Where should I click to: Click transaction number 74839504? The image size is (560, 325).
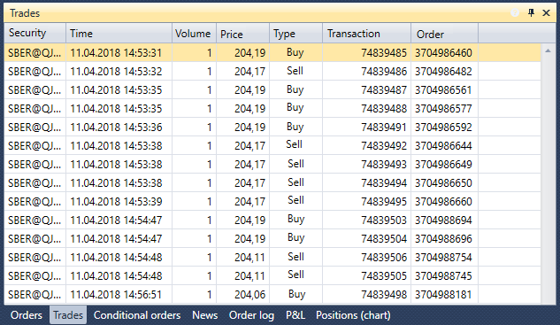384,238
